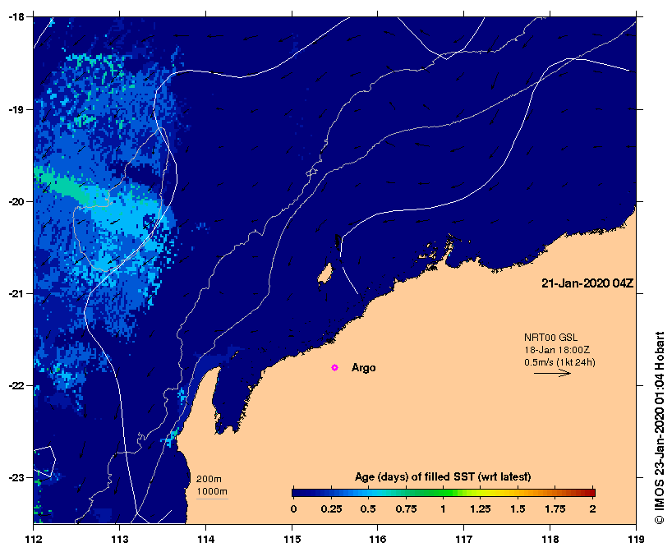Click latitude axis label -20
The height and width of the screenshot is (552, 672).
[x=16, y=201]
